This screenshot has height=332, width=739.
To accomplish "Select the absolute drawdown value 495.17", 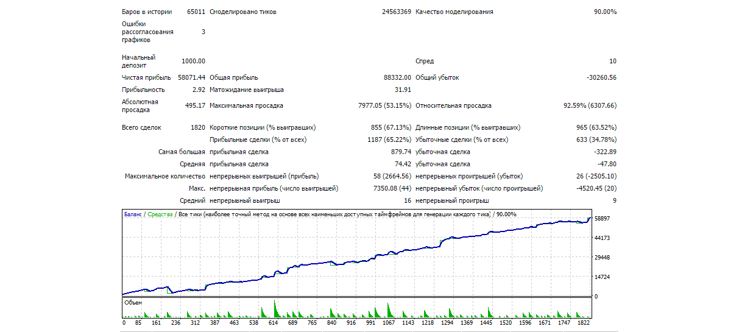I will click(195, 105).
